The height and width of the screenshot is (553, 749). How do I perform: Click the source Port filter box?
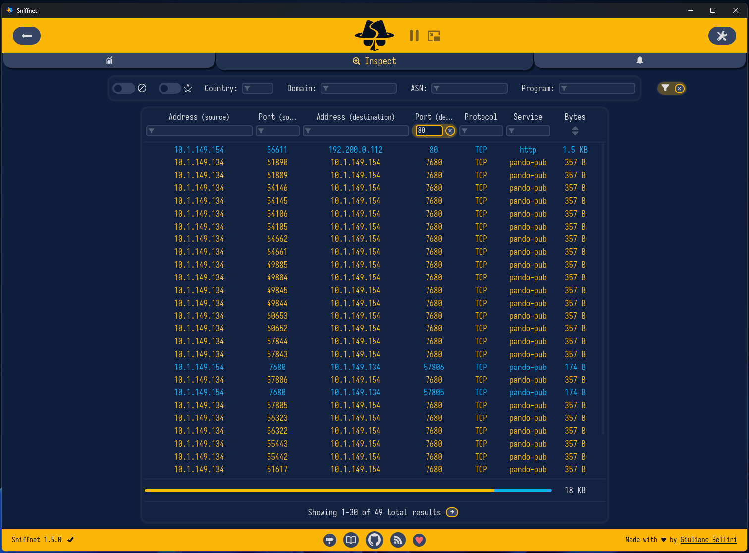pos(277,131)
